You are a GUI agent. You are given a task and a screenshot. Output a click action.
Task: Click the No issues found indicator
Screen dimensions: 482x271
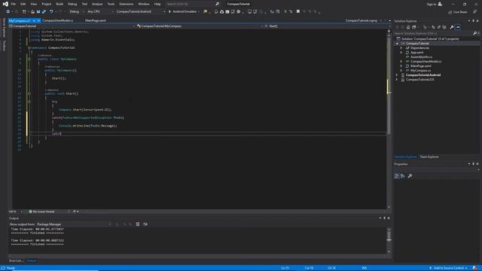pos(41,212)
